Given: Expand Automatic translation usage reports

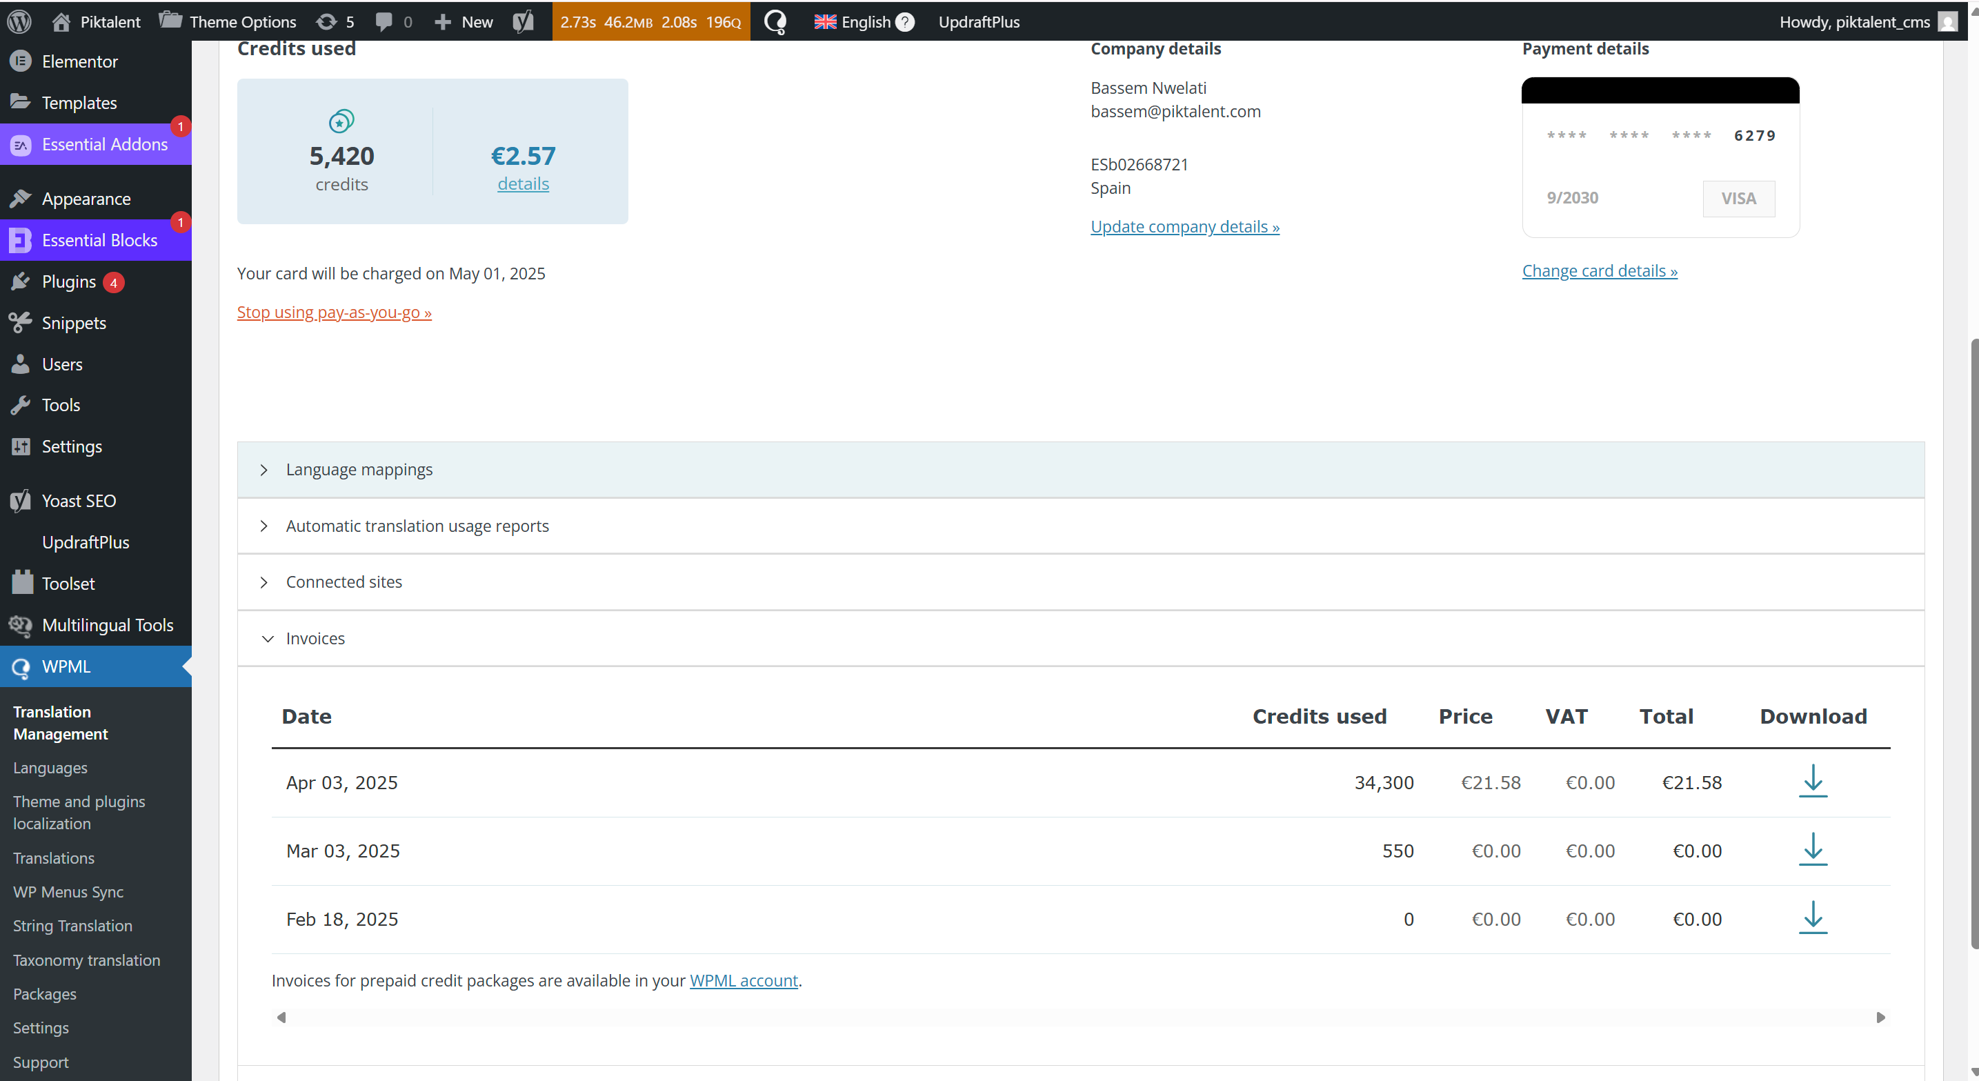Looking at the screenshot, I should [x=417, y=526].
